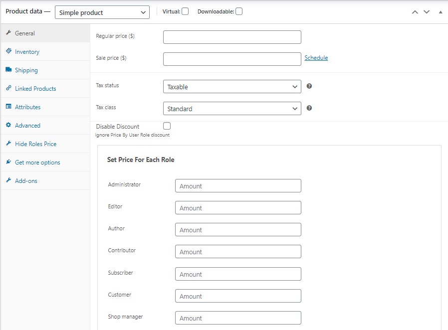Image resolution: width=448 pixels, height=330 pixels.
Task: Click the help icon beside Tax status
Action: click(x=309, y=86)
